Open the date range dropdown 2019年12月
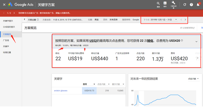 164,20
